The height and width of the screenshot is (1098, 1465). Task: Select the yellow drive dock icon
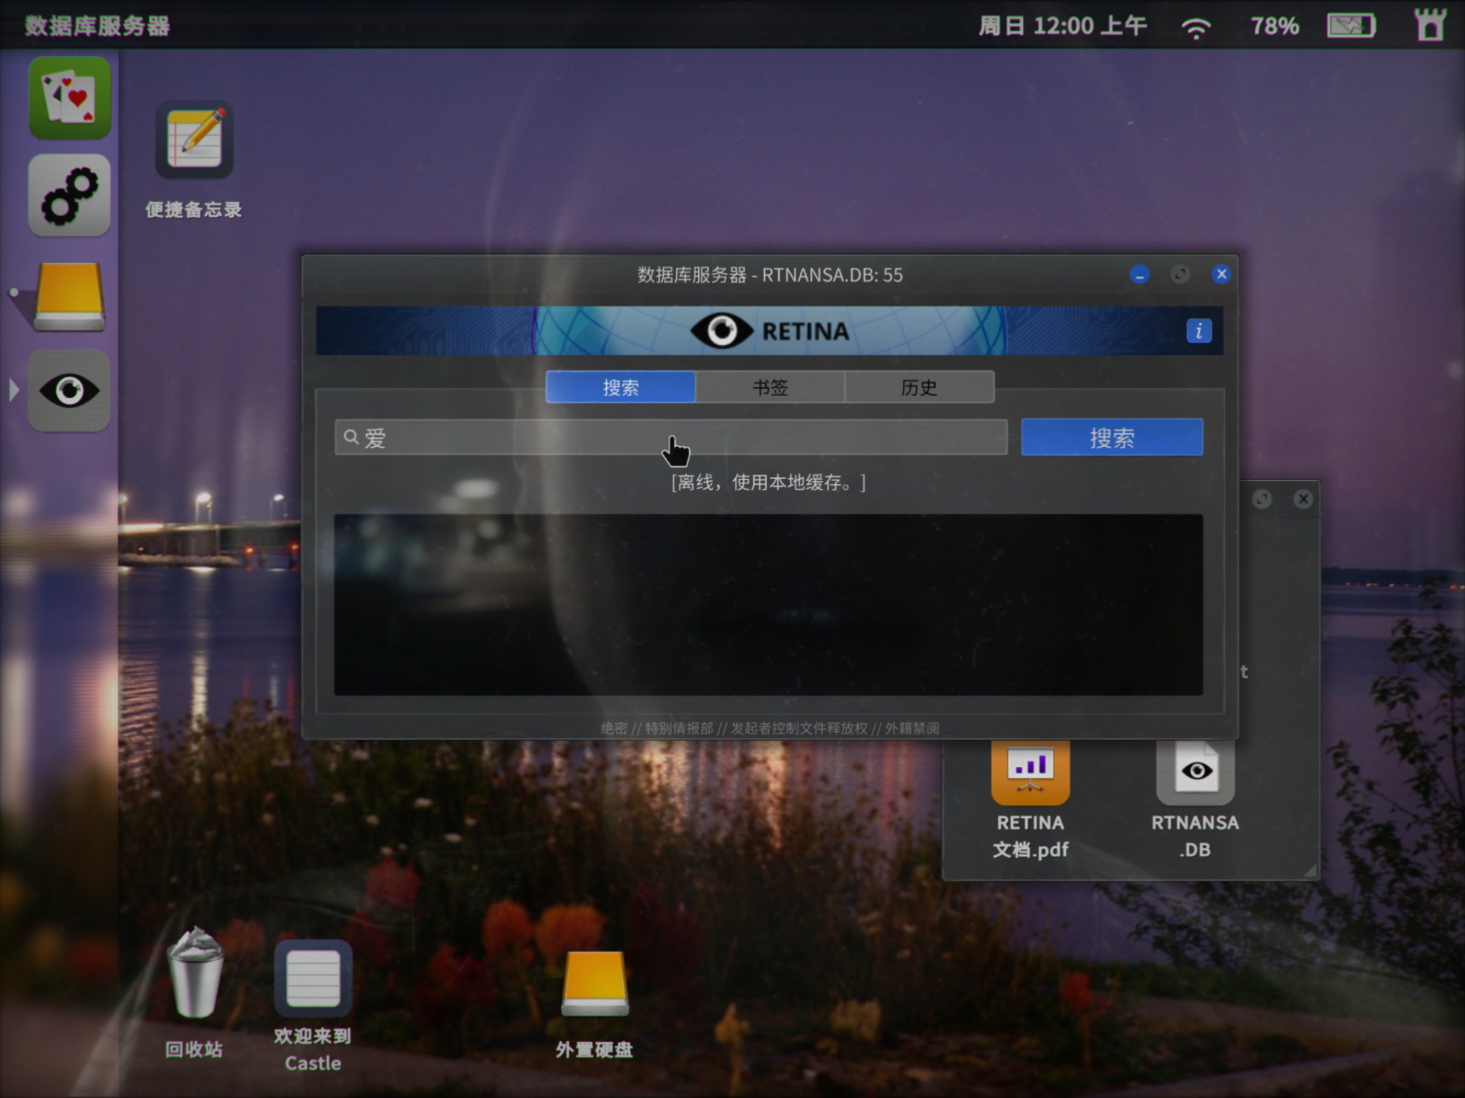point(69,296)
